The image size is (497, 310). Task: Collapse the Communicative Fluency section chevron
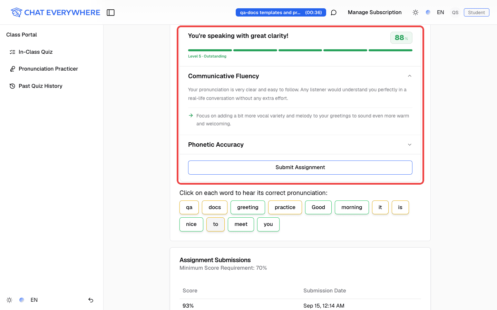(410, 76)
